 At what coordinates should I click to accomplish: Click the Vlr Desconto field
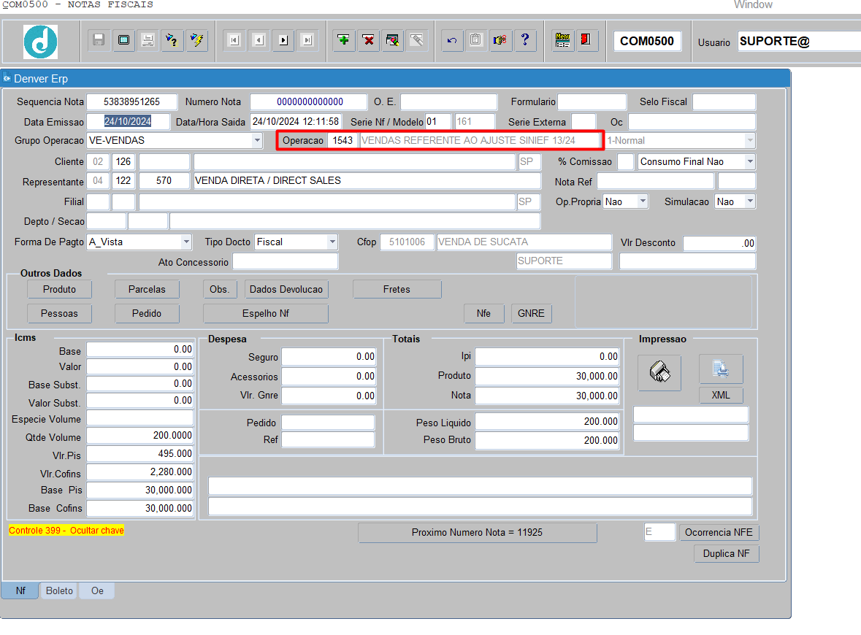(x=719, y=243)
